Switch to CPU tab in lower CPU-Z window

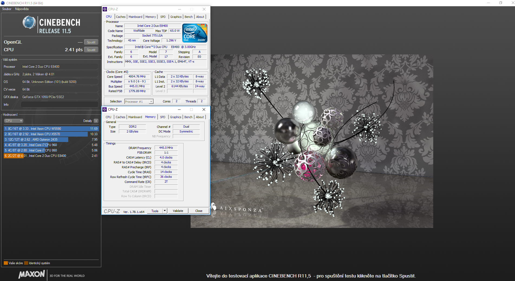[x=108, y=117]
